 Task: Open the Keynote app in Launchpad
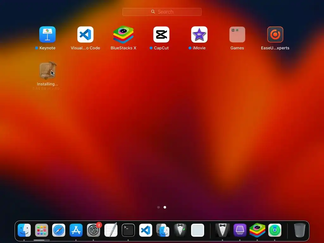[47, 34]
